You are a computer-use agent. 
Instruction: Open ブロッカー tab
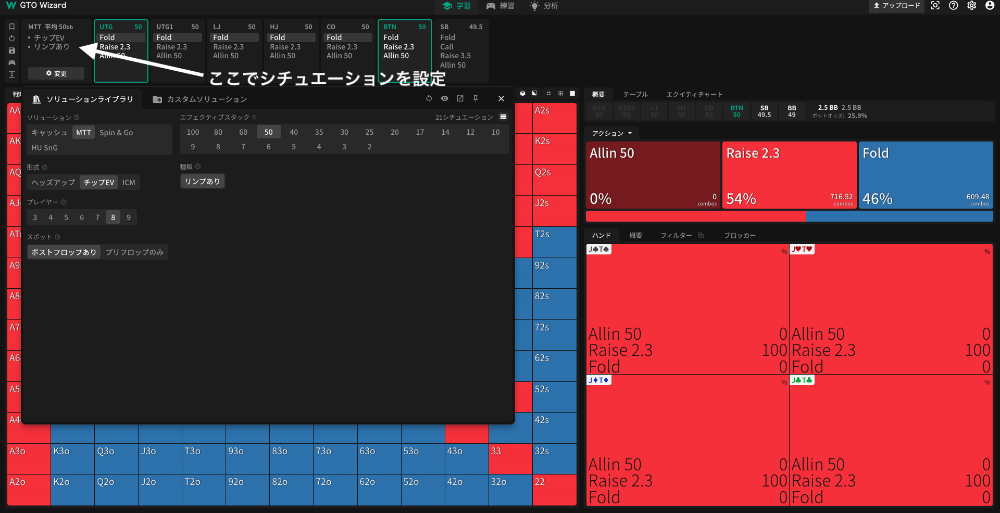click(740, 236)
